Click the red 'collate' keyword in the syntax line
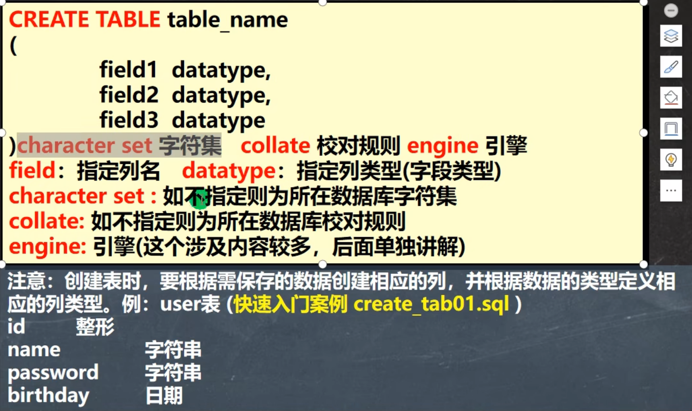 (x=275, y=146)
